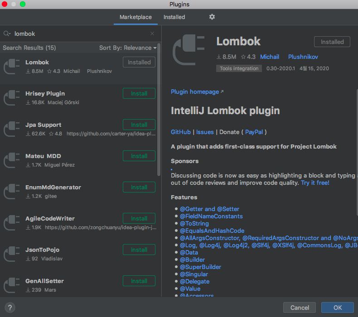Open the @EqualsAndHashCode feature link
The height and width of the screenshot is (317, 358).
[x=212, y=231]
